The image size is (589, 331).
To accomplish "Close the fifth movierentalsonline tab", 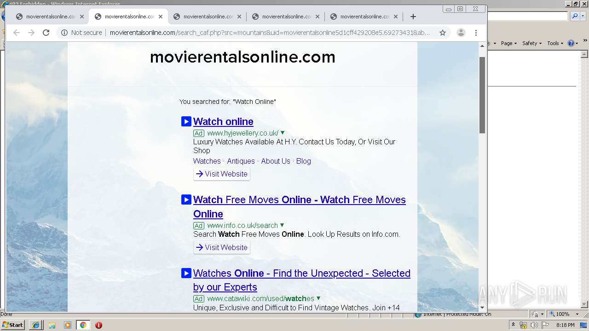I will click(396, 17).
